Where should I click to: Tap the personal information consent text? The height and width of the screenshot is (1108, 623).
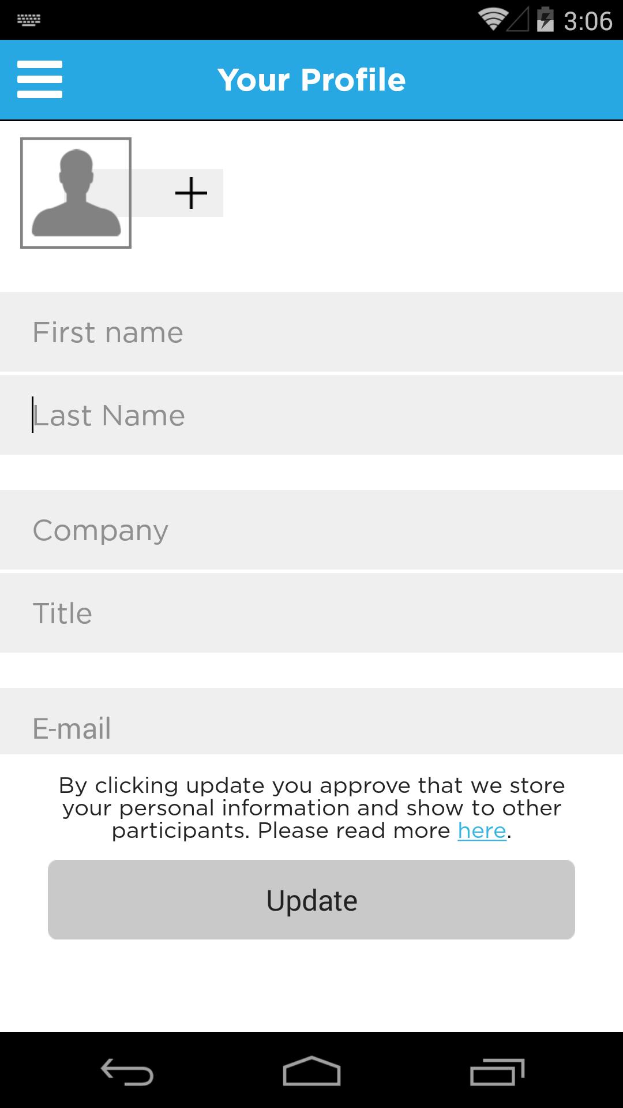(311, 808)
